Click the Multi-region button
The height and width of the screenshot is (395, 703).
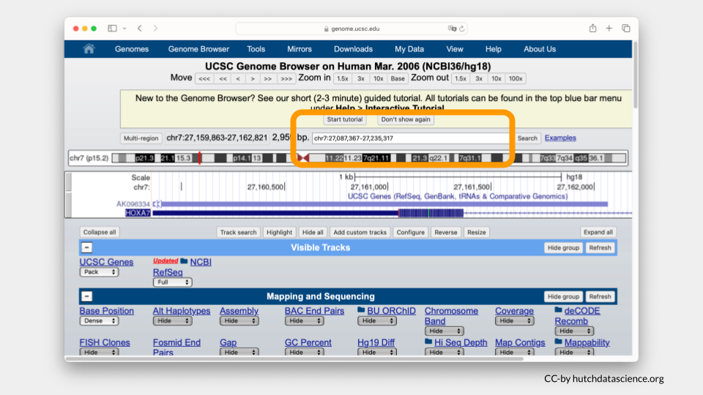tap(141, 138)
